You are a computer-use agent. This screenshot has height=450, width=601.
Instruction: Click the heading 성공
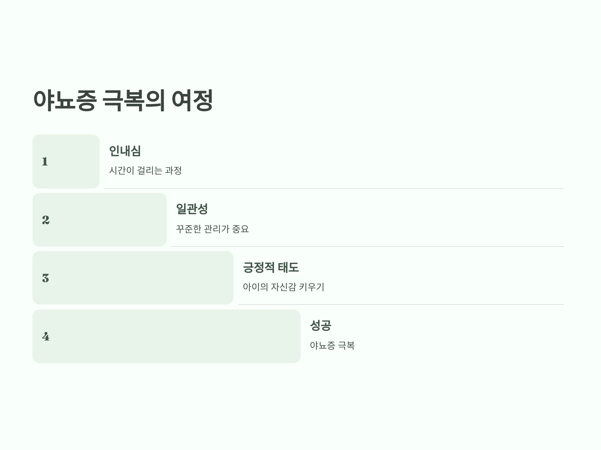tap(321, 325)
